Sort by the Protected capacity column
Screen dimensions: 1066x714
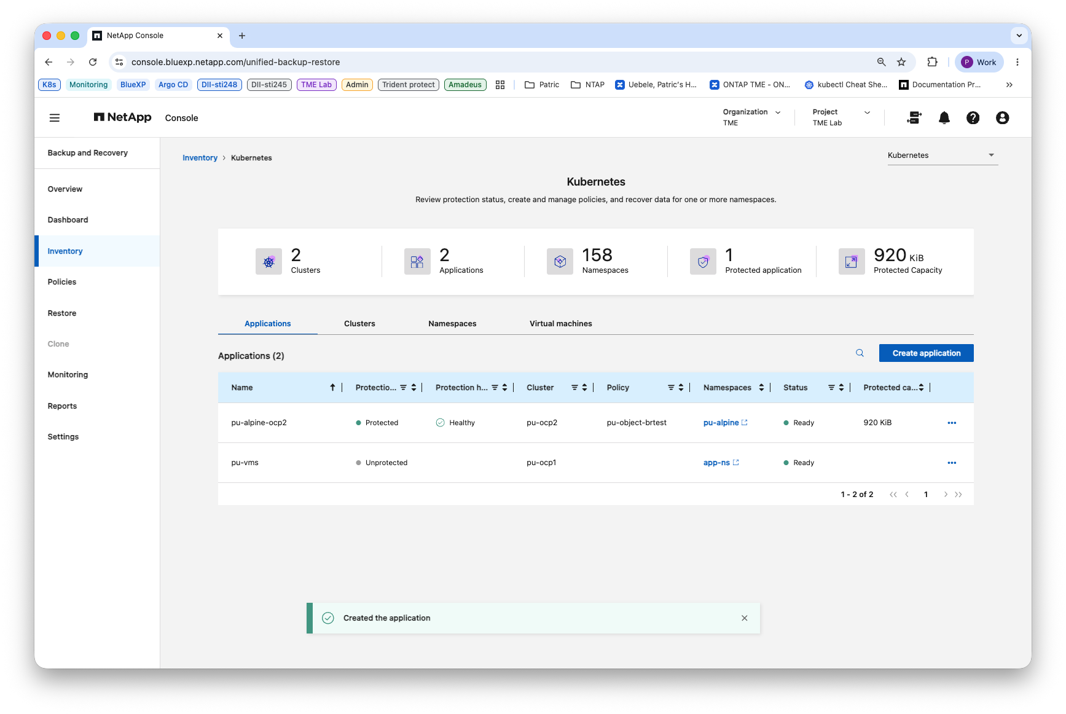pyautogui.click(x=921, y=388)
